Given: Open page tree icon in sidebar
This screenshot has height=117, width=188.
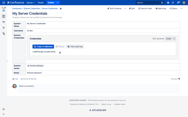Looking at the screenshot, I should click(x=4, y=34).
